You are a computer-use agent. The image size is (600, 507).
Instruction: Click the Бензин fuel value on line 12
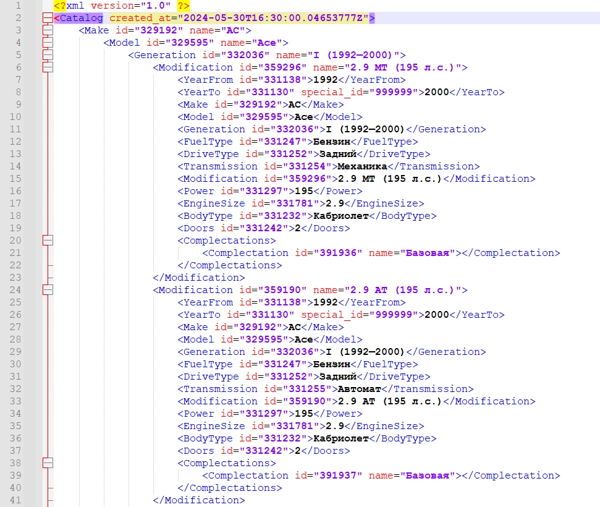(332, 142)
